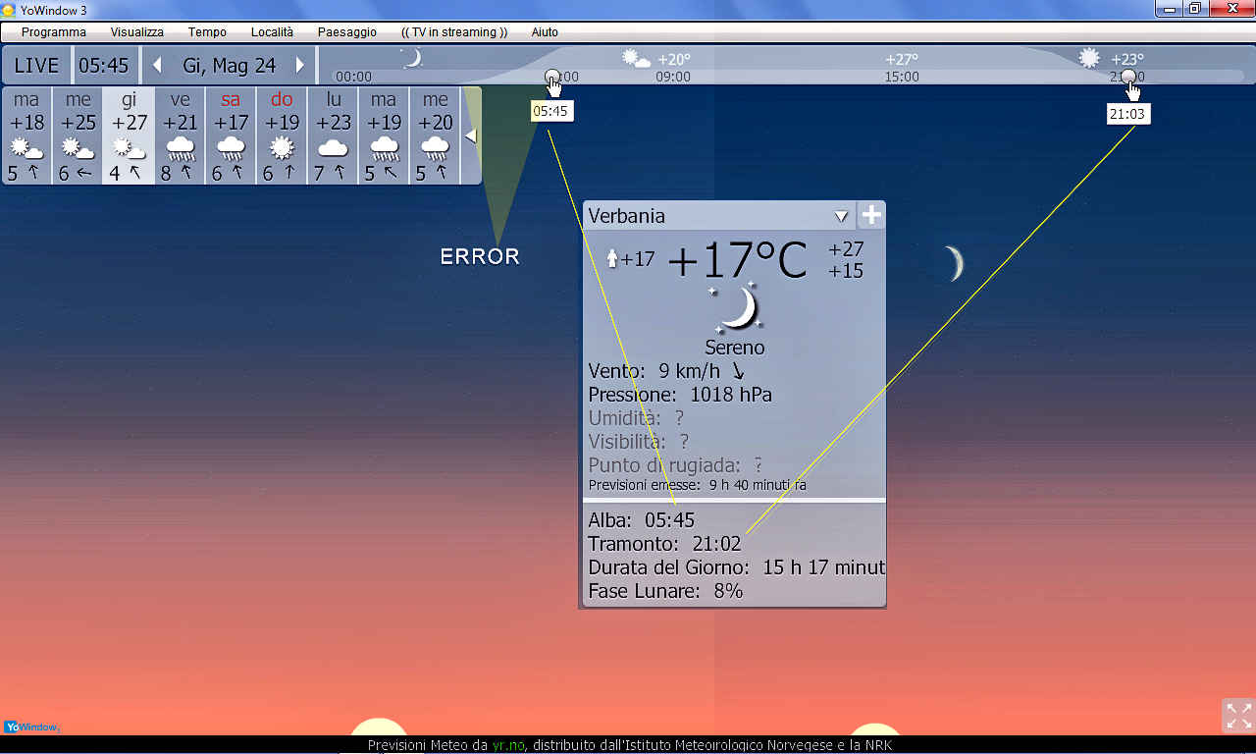
Task: Click the fullscreen expand arrows icon
Action: 1238,716
